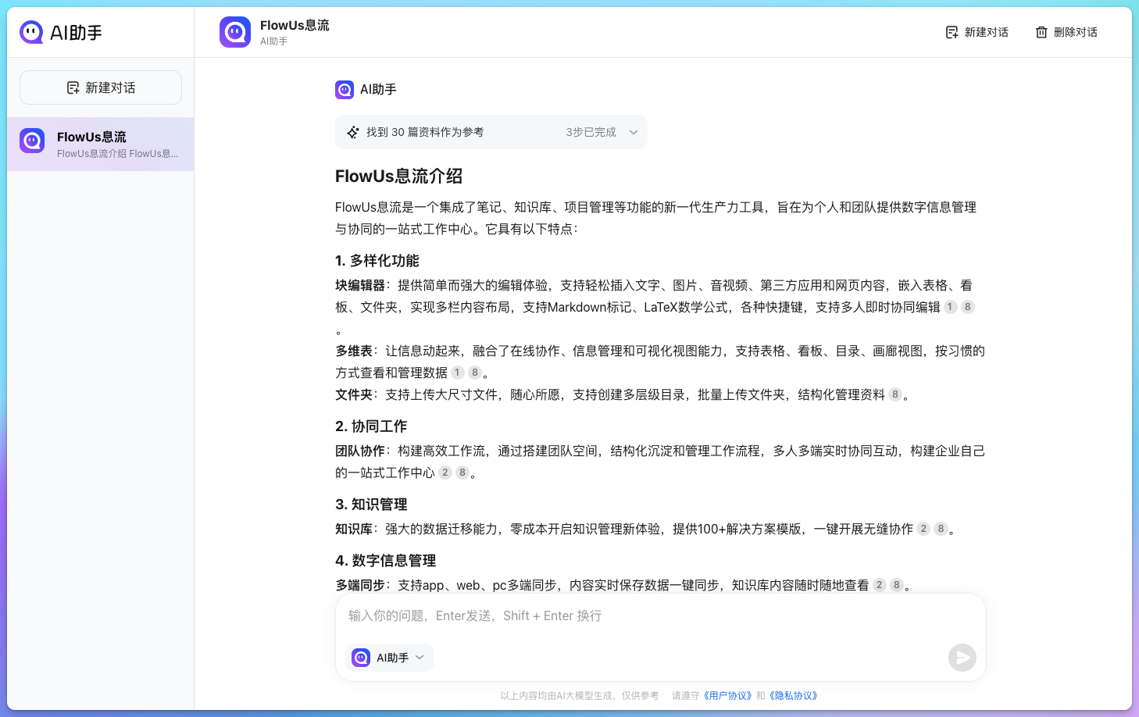Click the AI助手 avatar above the response
The width and height of the screenshot is (1139, 717).
point(345,90)
